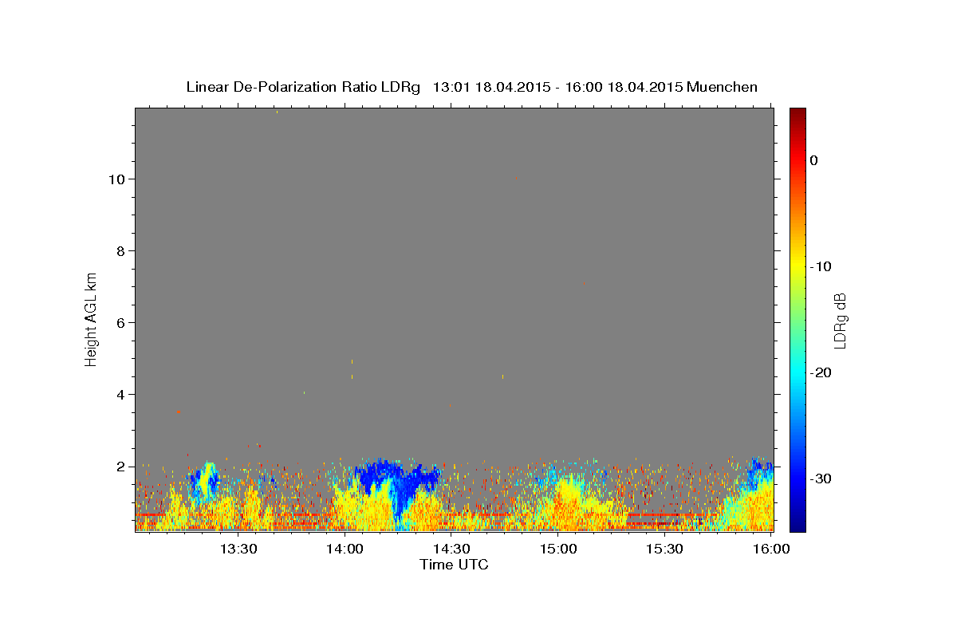Click the colorbar value -10 label
Image resolution: width=957 pixels, height=638 pixels.
[x=821, y=266]
